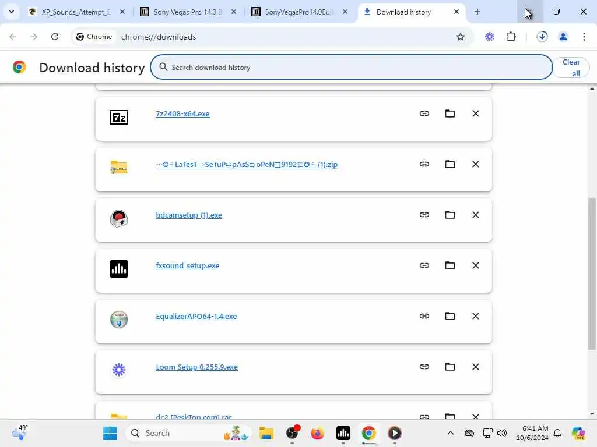
Task: Open the 7z2408-x64.exe file link
Action: click(182, 113)
